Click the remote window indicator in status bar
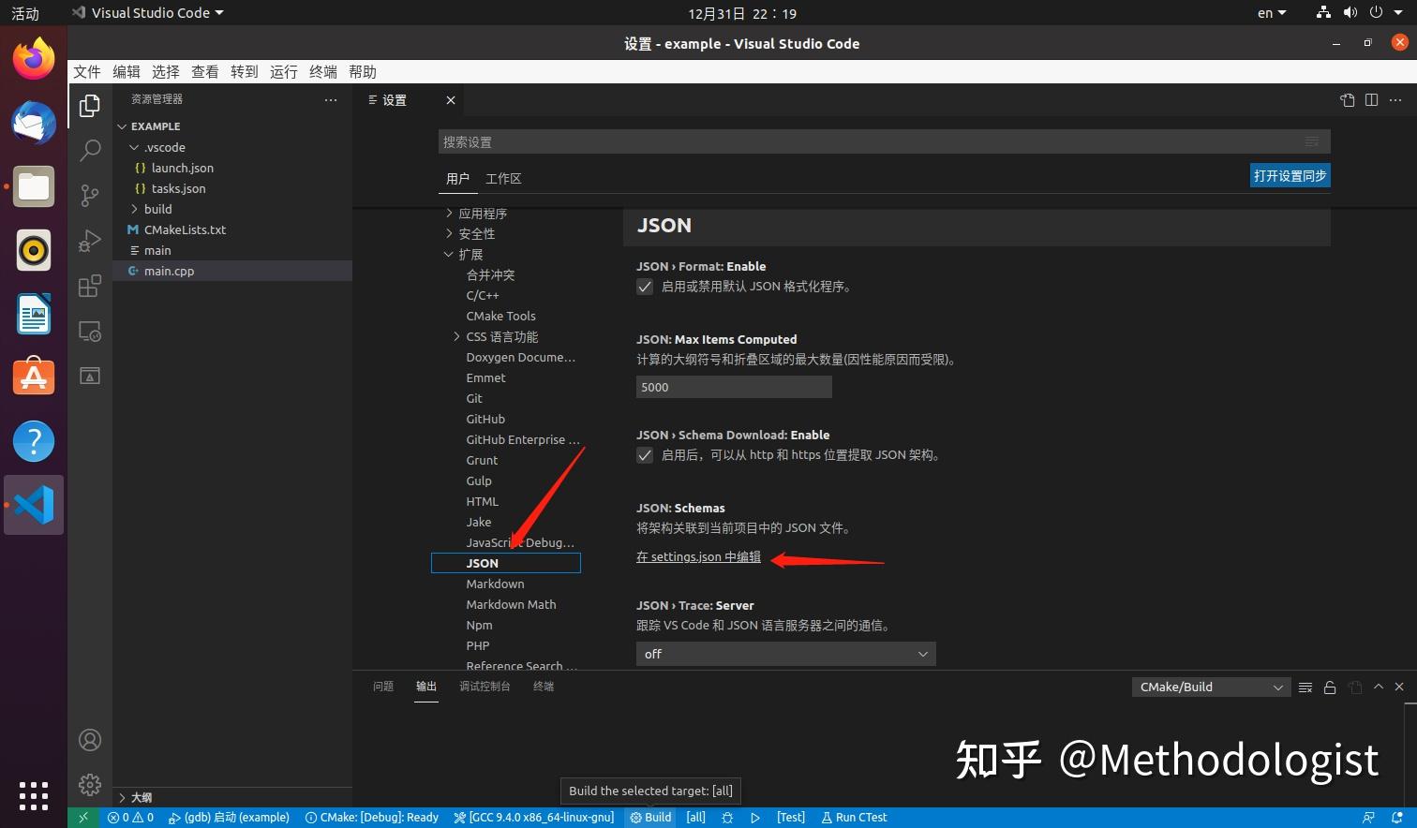This screenshot has width=1417, height=828. click(x=83, y=818)
